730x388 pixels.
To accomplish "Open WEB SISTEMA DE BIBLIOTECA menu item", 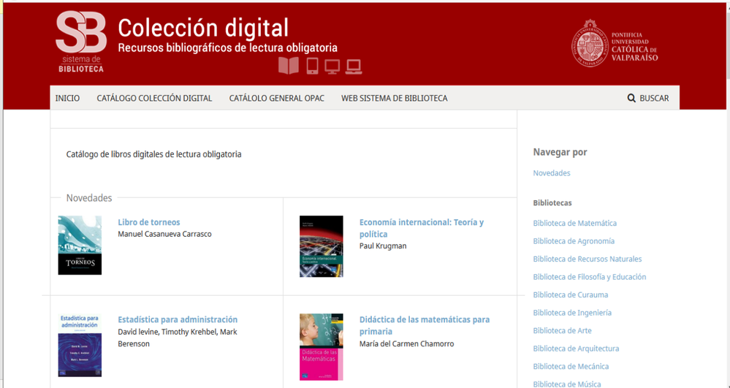I will coord(395,99).
